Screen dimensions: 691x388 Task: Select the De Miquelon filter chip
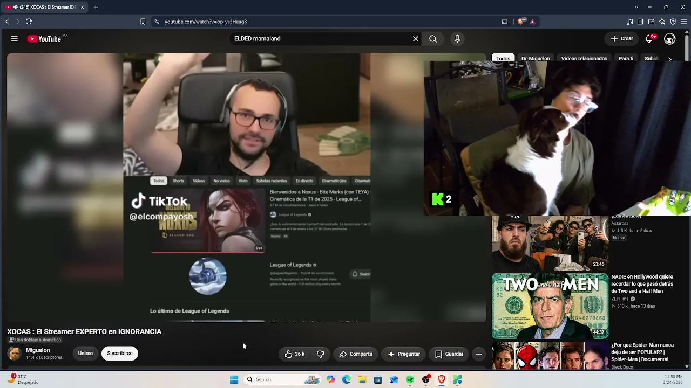(536, 58)
